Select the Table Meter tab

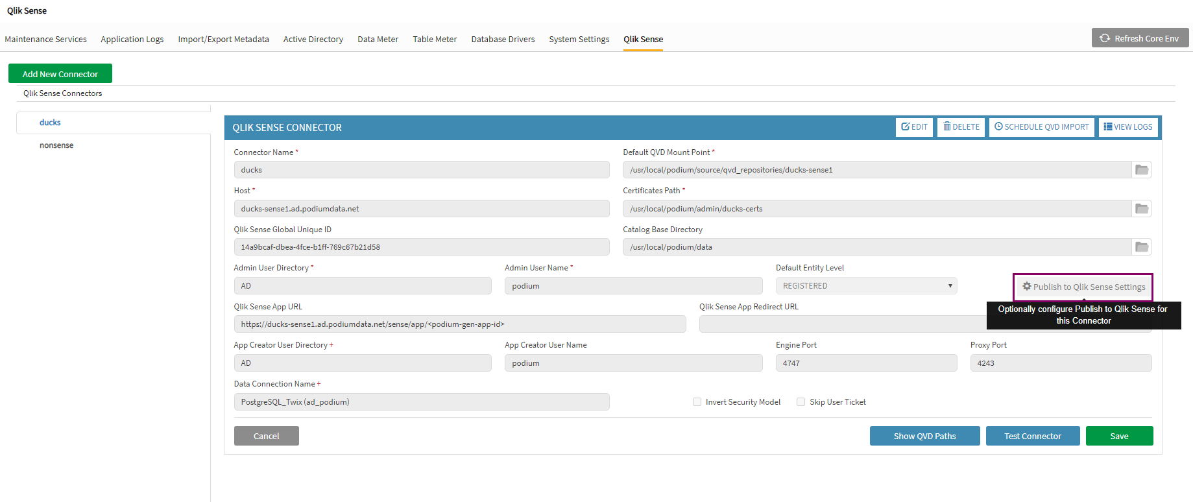pyautogui.click(x=435, y=40)
